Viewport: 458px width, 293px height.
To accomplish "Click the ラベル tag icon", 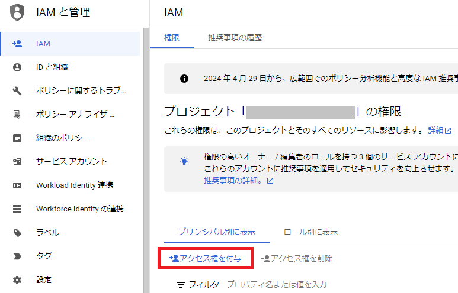I will [17, 233].
